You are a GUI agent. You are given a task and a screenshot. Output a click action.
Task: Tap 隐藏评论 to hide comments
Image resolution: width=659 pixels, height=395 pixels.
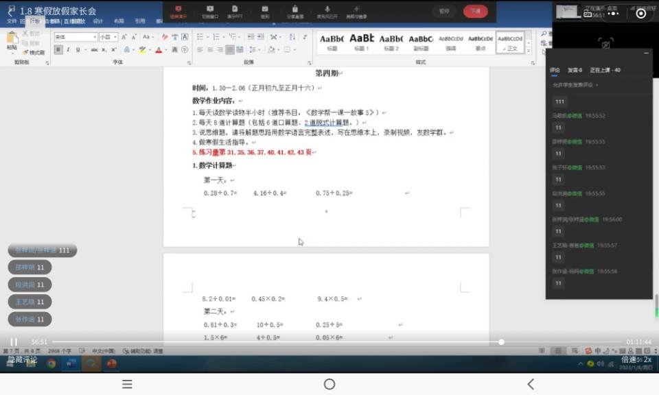tap(23, 360)
